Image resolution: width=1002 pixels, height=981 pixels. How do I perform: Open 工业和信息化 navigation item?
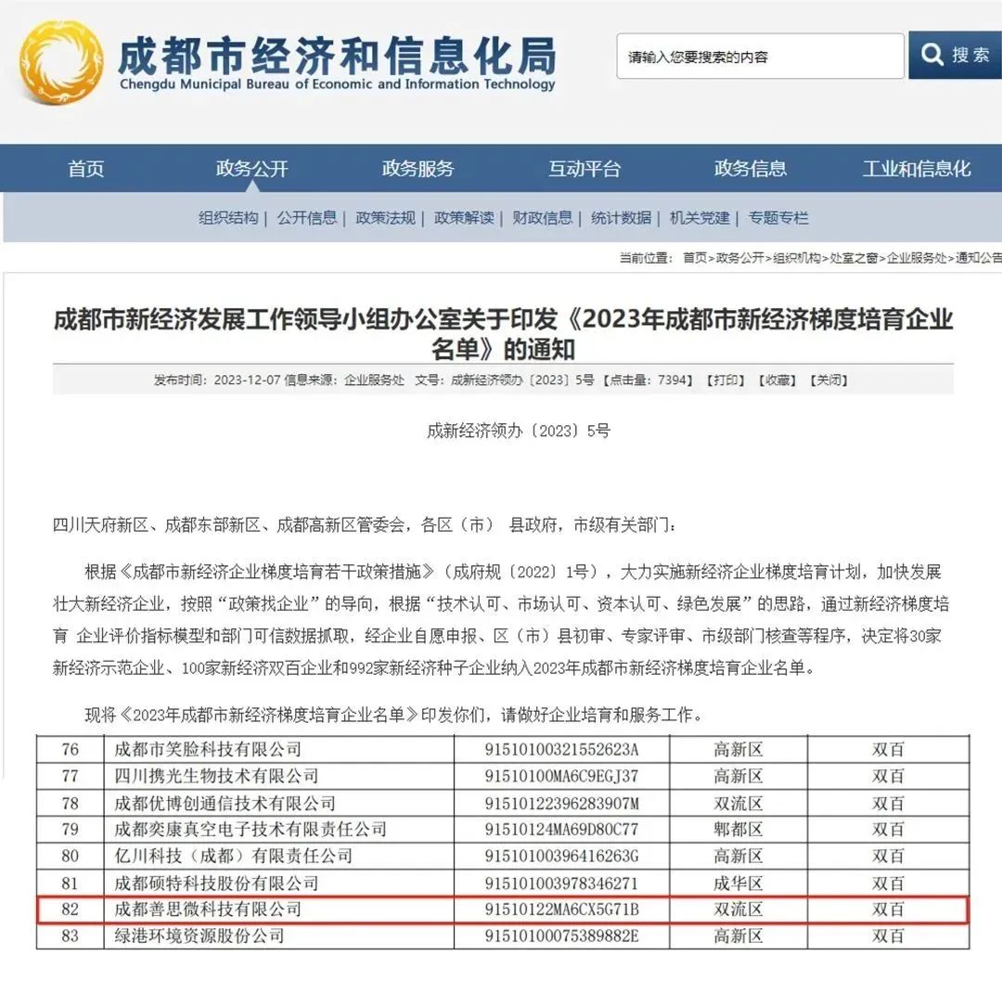click(x=916, y=169)
